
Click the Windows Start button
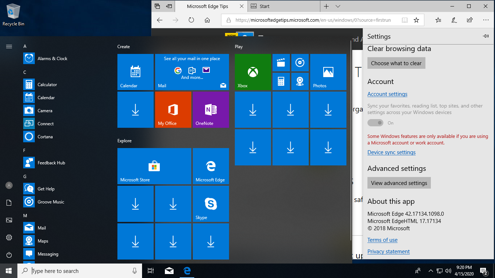click(9, 271)
